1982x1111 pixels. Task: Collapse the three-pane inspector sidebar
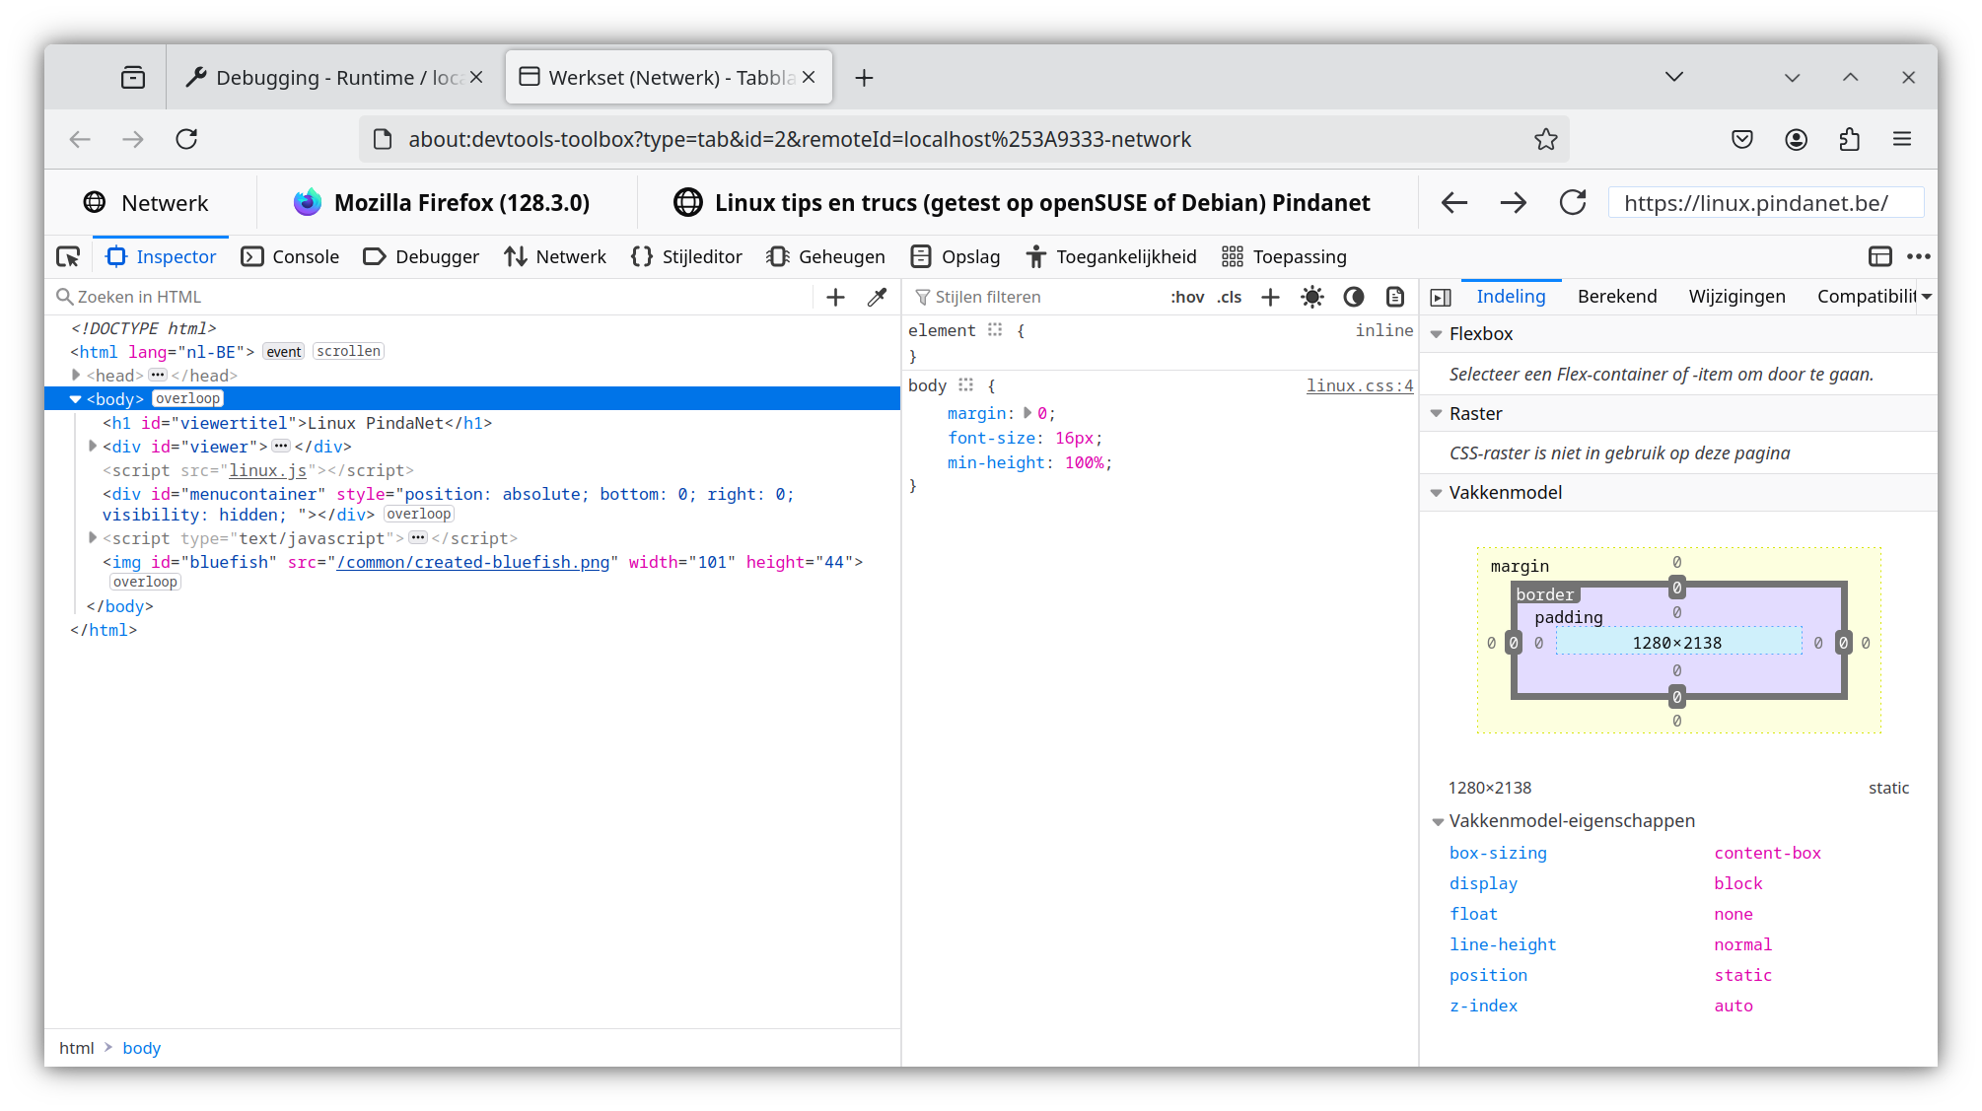coord(1441,297)
